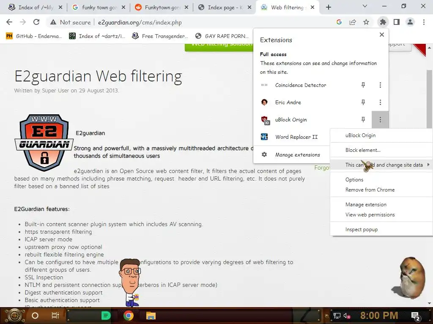Open the notification center icon

click(416, 316)
